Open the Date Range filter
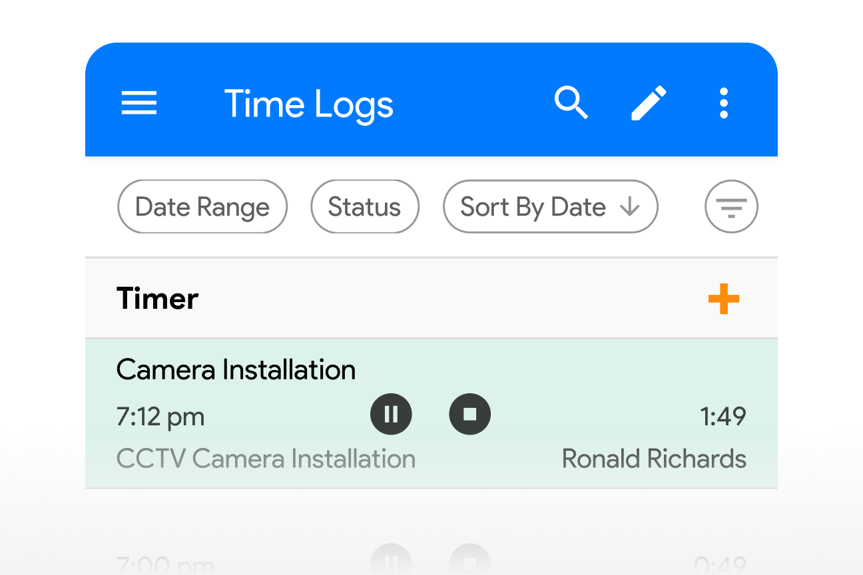863x575 pixels. pos(202,206)
